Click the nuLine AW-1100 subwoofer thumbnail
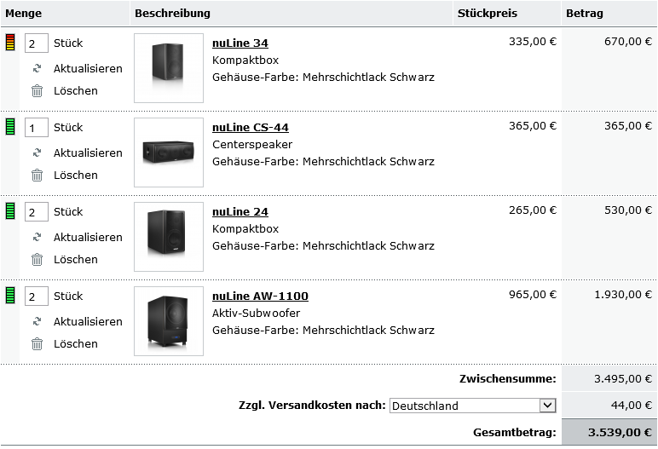658x449 pixels. click(169, 320)
